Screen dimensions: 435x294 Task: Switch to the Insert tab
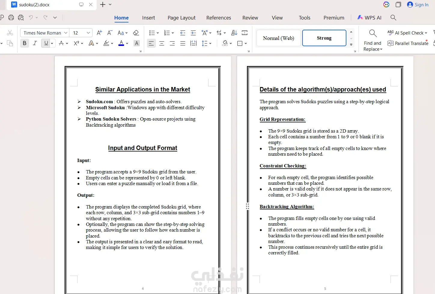click(x=148, y=18)
